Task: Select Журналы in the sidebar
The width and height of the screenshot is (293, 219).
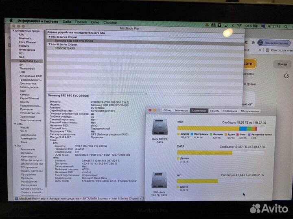Action: pos(26,153)
